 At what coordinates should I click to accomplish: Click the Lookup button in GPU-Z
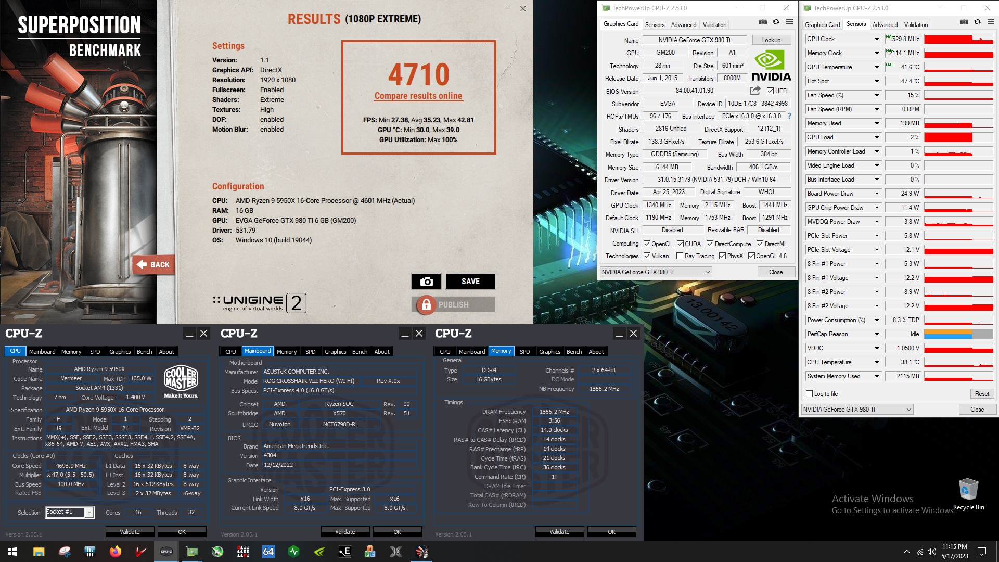click(771, 40)
